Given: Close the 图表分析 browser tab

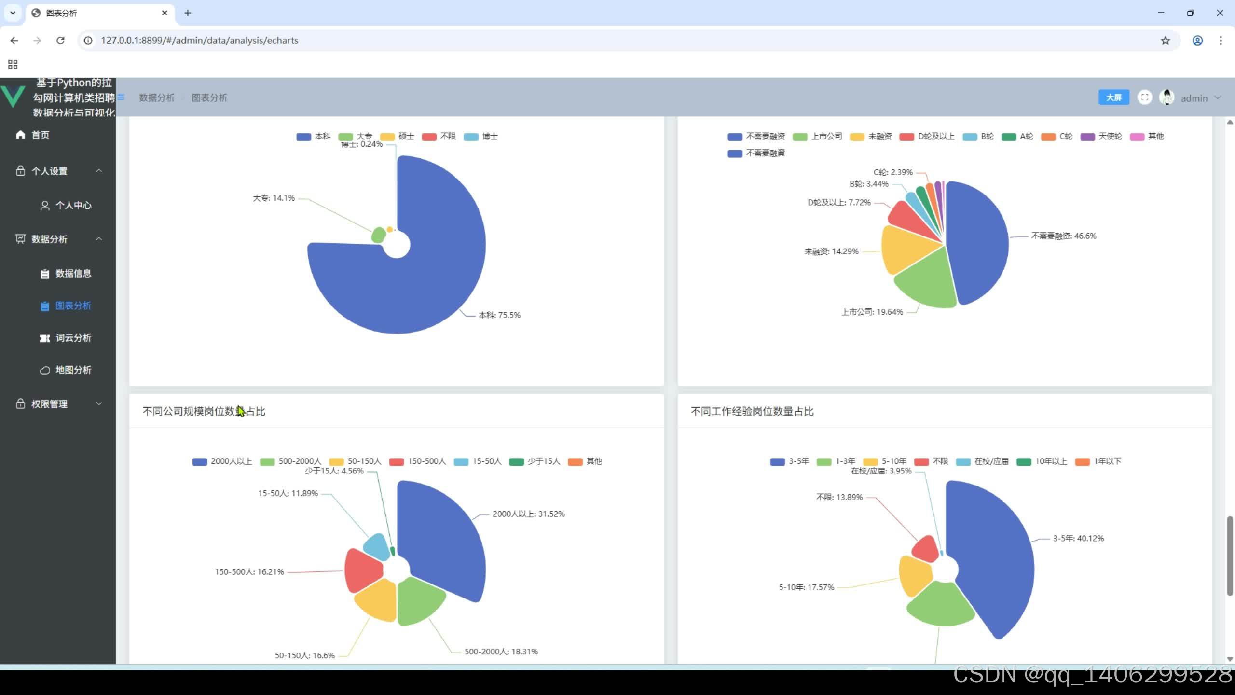Looking at the screenshot, I should tap(165, 13).
